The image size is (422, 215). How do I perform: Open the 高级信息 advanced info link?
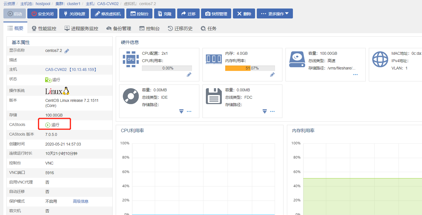pyautogui.click(x=81, y=201)
